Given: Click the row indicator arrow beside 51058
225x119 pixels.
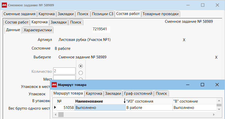Looking at the screenshot, I should (x=55, y=108).
